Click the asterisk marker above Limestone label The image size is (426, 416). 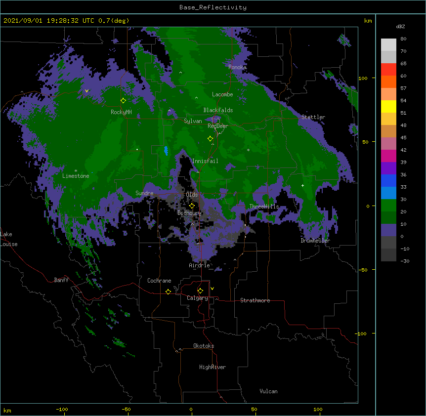[76, 171]
